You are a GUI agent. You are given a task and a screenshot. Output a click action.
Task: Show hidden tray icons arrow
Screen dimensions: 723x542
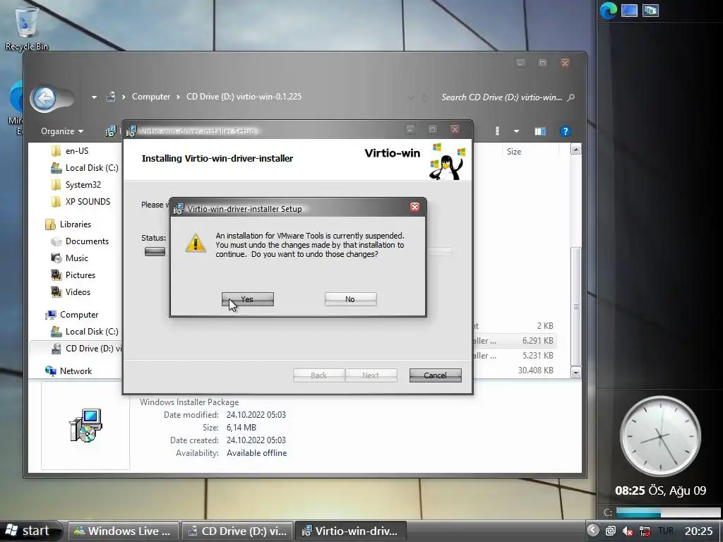coord(593,531)
